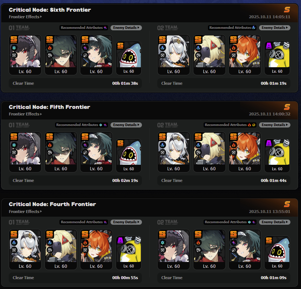
Task: Open Enemy Details for Fifth Frontier team 02
Action: pos(274,125)
